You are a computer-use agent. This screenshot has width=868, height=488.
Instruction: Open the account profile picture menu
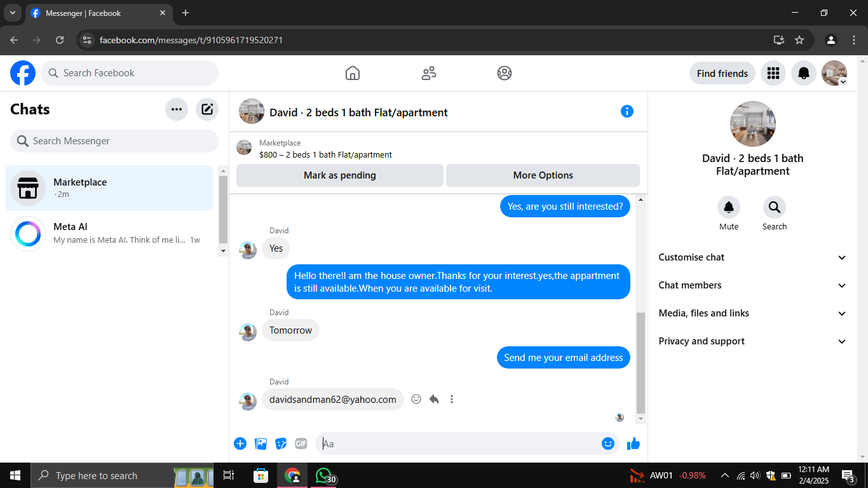pyautogui.click(x=834, y=73)
